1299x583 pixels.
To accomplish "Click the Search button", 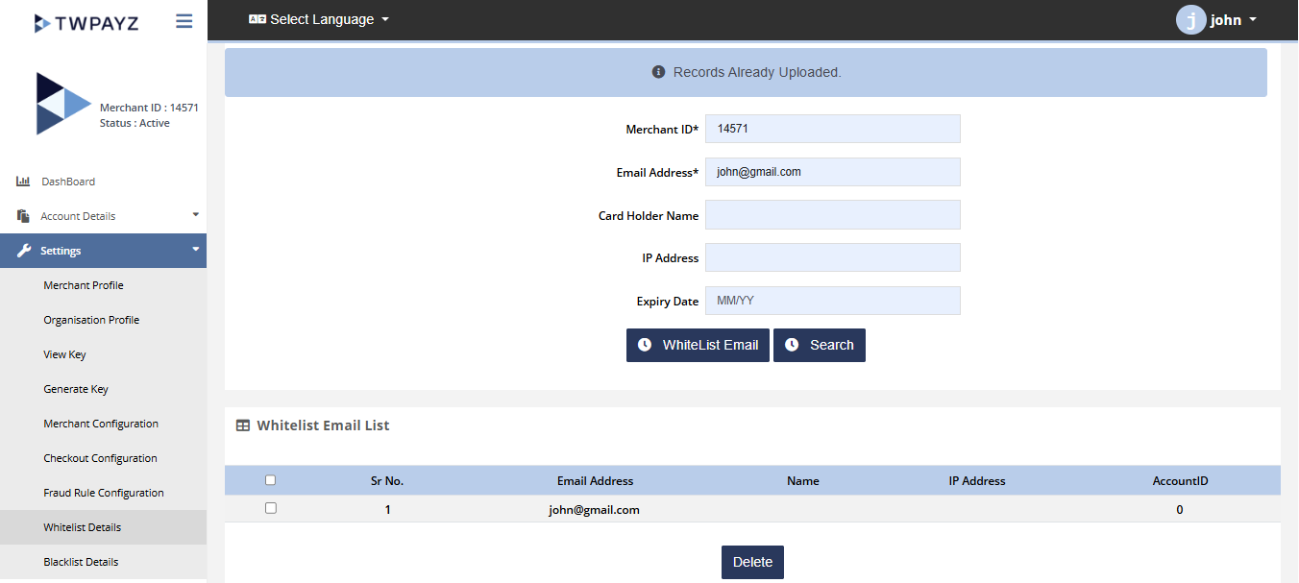I will click(820, 345).
